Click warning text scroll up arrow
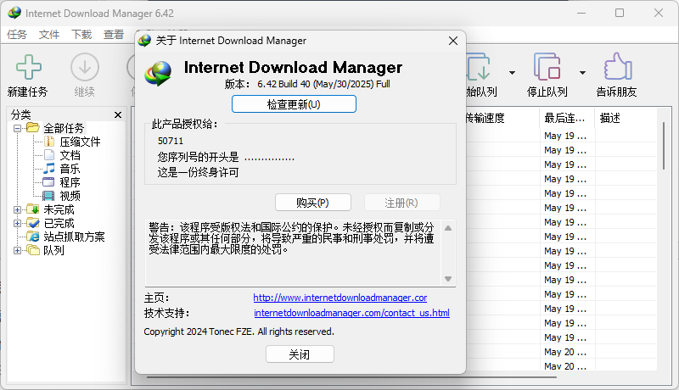The width and height of the screenshot is (679, 390). [448, 228]
